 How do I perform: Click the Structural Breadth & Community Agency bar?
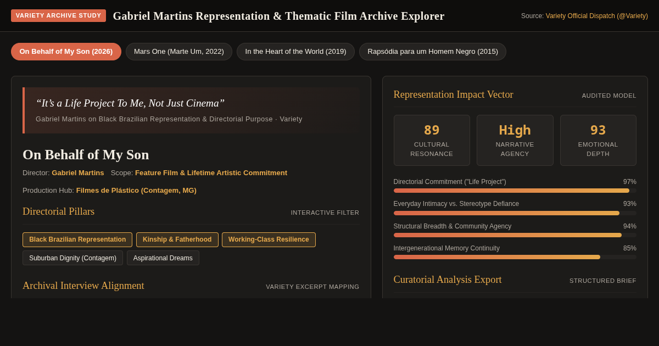pos(515,235)
